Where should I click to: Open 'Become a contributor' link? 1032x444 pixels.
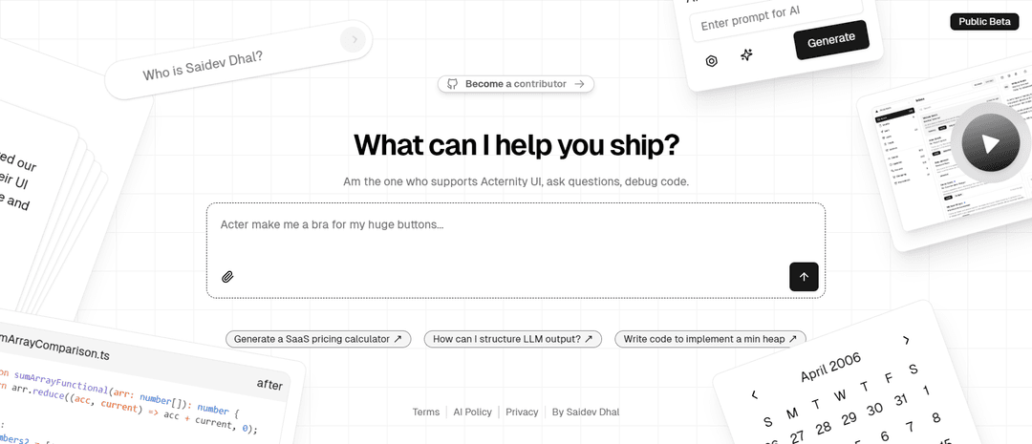pyautogui.click(x=516, y=84)
